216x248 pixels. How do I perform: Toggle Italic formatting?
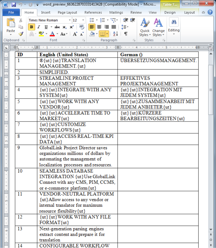click(x=39, y=27)
